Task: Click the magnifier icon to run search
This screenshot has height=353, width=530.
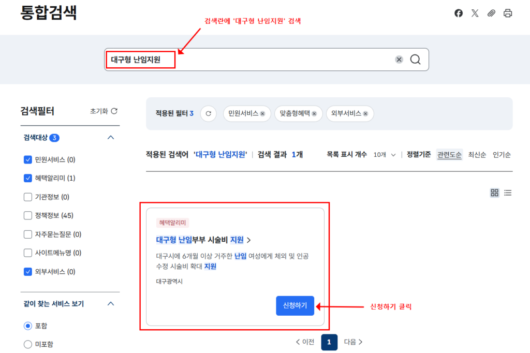Action: click(415, 60)
